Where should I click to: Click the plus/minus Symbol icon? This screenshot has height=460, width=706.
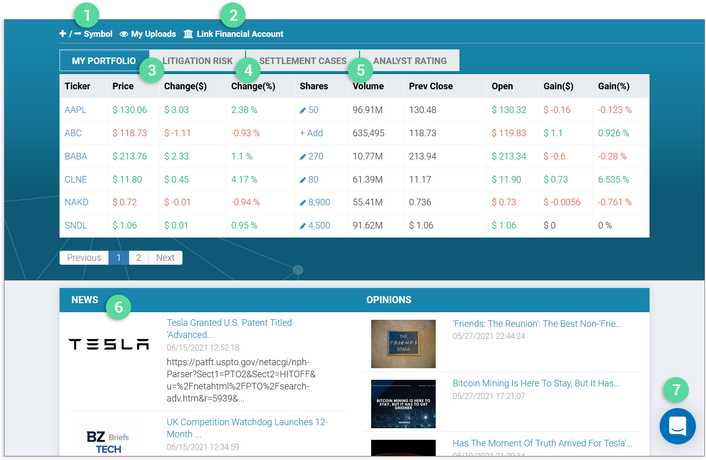(70, 34)
